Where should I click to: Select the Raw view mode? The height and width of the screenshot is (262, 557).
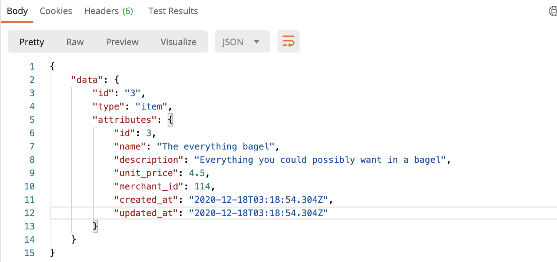point(75,42)
